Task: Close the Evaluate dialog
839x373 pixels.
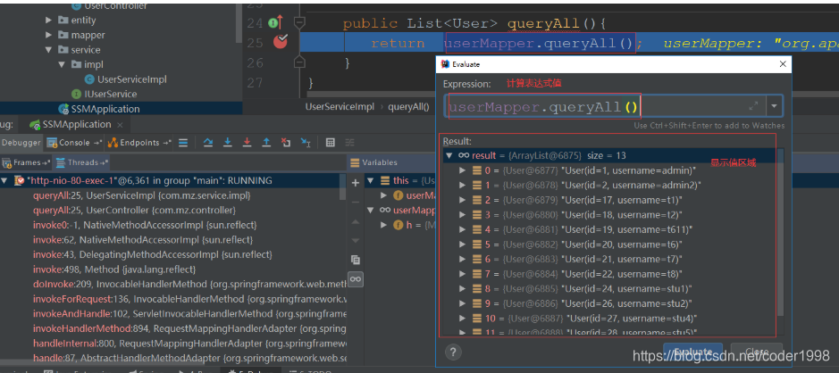Action: click(783, 64)
